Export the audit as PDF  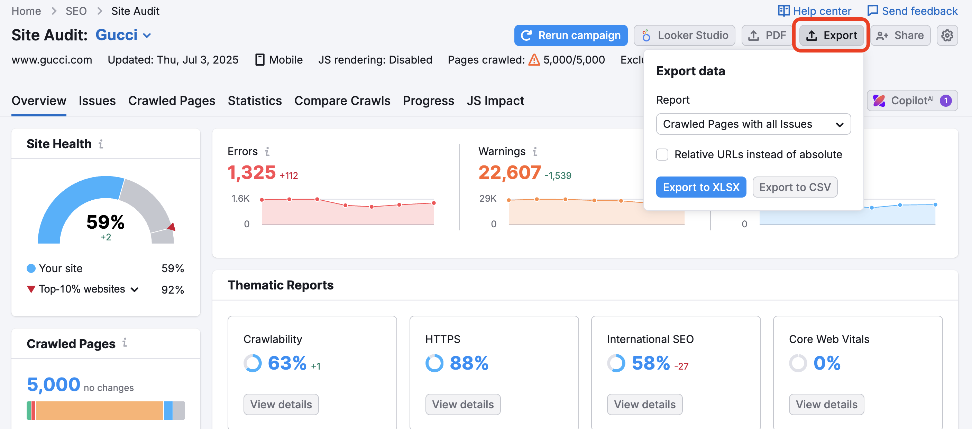[x=767, y=35]
